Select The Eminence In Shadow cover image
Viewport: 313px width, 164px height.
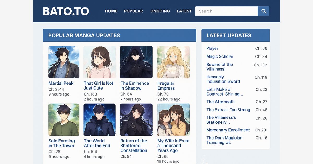[x=136, y=62]
